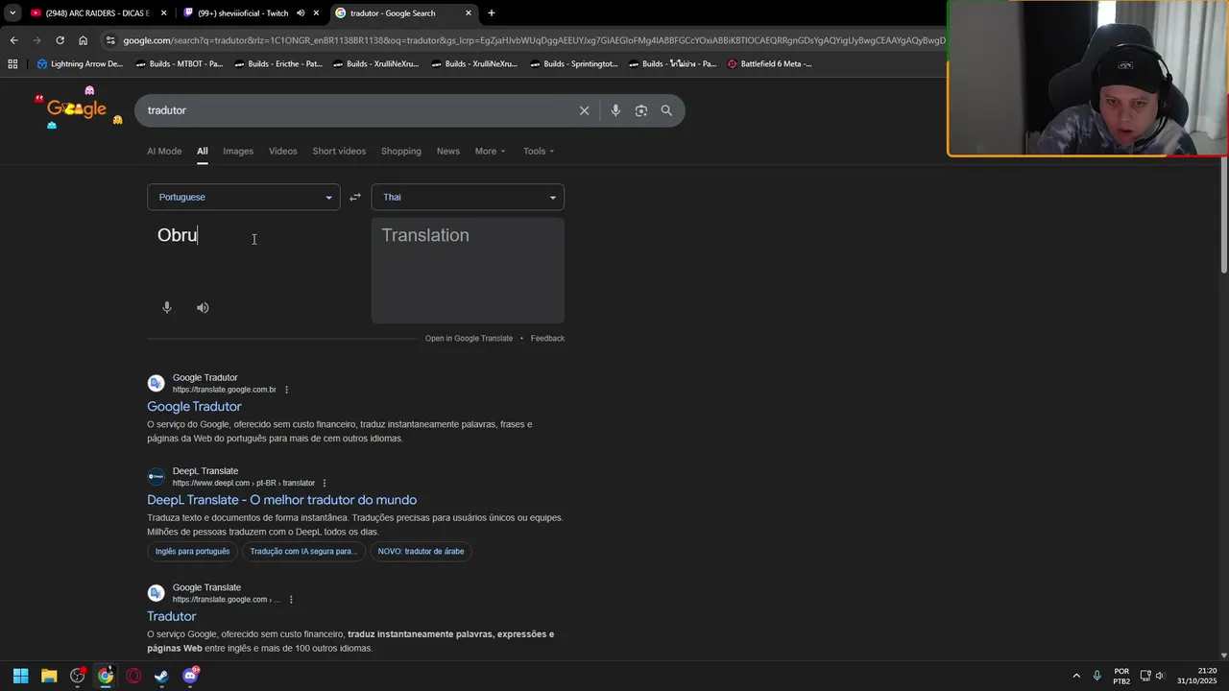Open the Tradutor result title link

point(172,616)
